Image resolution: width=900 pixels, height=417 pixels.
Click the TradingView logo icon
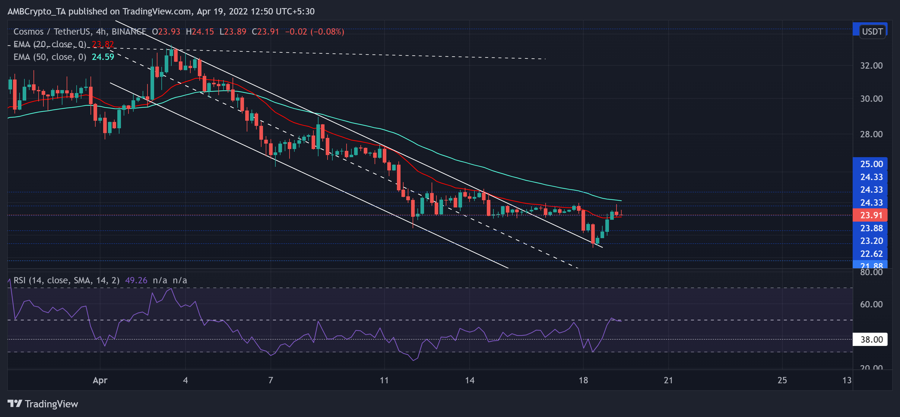[15, 403]
